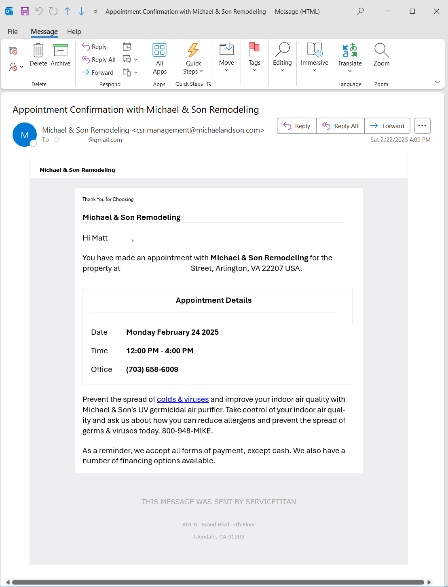Expand the Junk block sender dropdown
The image size is (448, 587).
(x=16, y=67)
